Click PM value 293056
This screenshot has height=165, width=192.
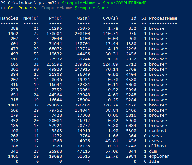pos(54,105)
